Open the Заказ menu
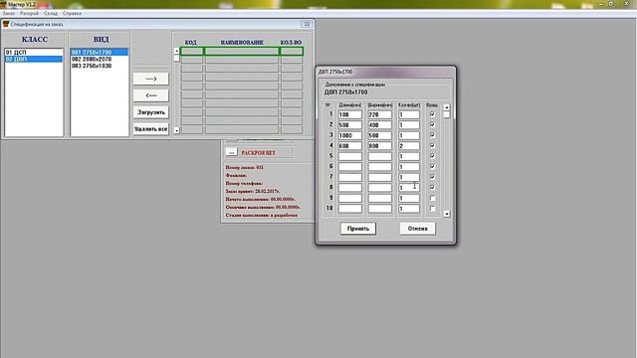The width and height of the screenshot is (637, 358). point(9,13)
